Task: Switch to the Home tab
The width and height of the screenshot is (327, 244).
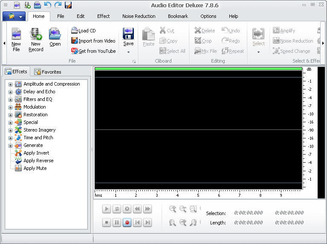Action: [38, 16]
